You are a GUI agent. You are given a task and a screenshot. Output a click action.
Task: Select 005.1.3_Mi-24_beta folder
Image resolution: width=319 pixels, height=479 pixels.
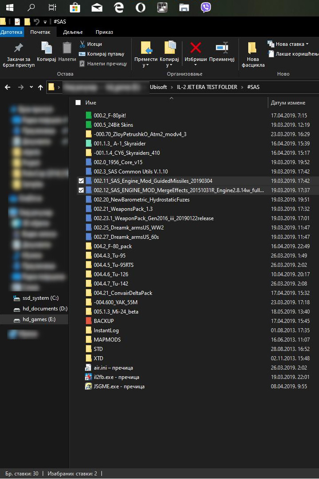[x=116, y=312]
